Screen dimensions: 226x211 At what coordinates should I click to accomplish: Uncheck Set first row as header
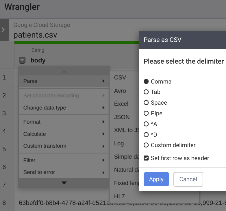(146, 158)
